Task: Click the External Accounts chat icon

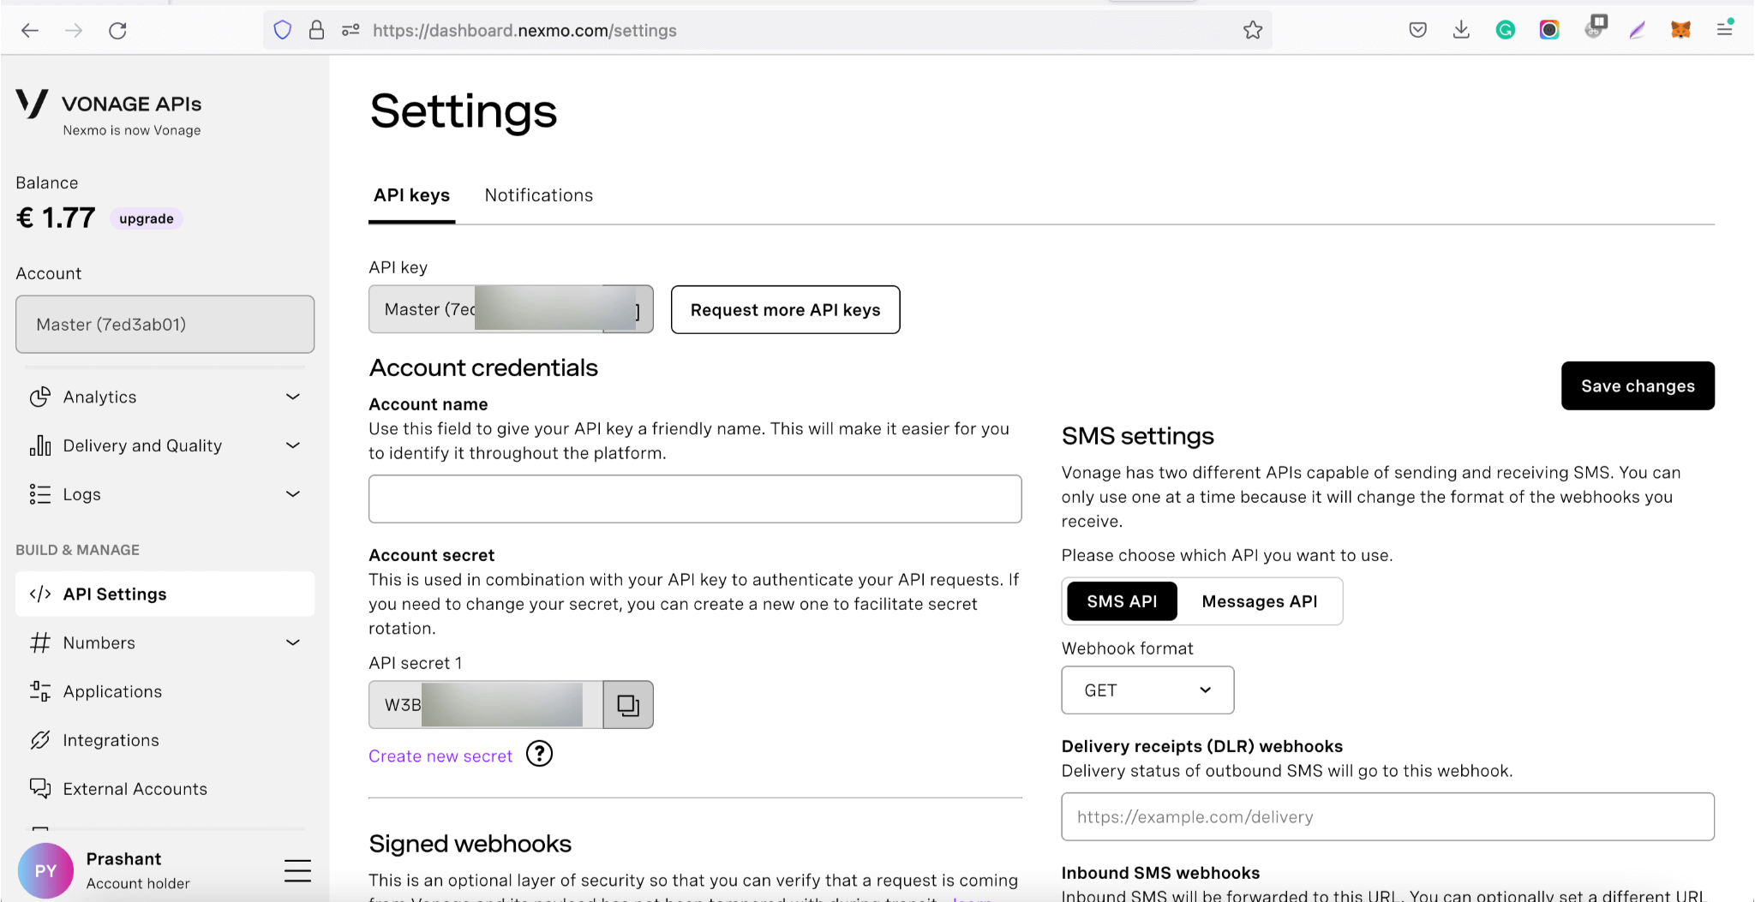Action: click(x=39, y=788)
